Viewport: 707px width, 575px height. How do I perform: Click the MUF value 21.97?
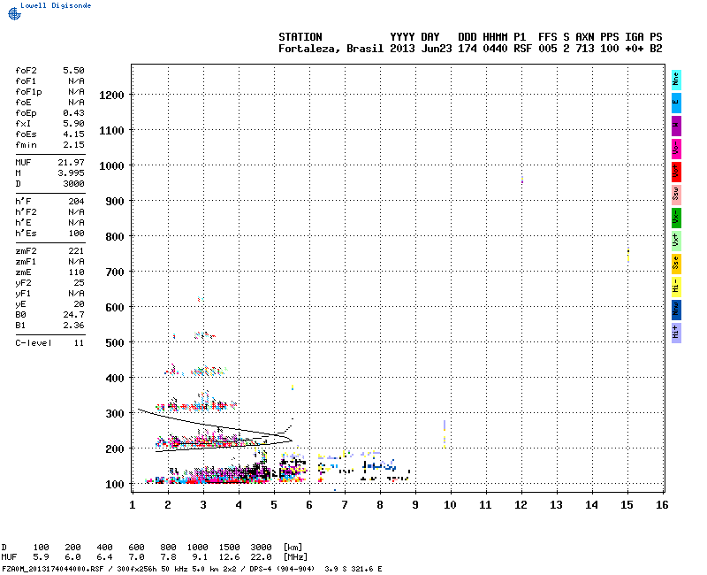pos(71,162)
